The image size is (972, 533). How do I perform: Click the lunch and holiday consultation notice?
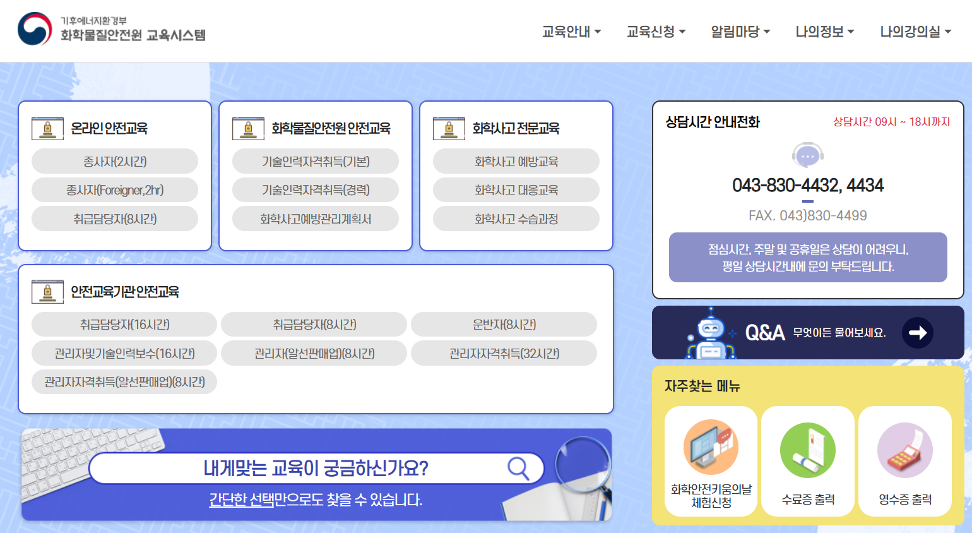(808, 257)
